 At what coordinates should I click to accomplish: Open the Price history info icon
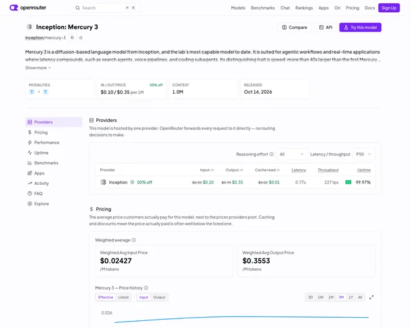[x=146, y=288]
